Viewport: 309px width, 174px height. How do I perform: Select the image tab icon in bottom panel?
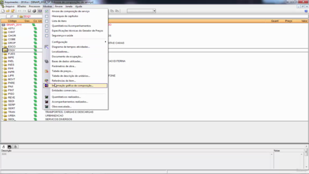(x=10, y=147)
